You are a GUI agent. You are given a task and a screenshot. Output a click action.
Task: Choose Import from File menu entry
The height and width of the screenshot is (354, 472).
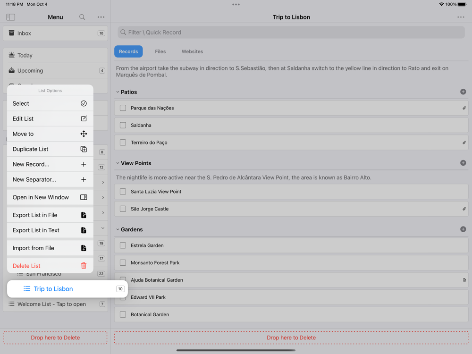pos(50,248)
